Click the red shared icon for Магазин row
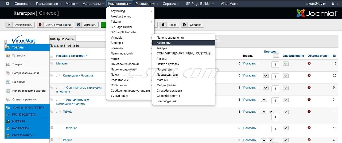Viewport: 342px width, 143px height. 309,63
